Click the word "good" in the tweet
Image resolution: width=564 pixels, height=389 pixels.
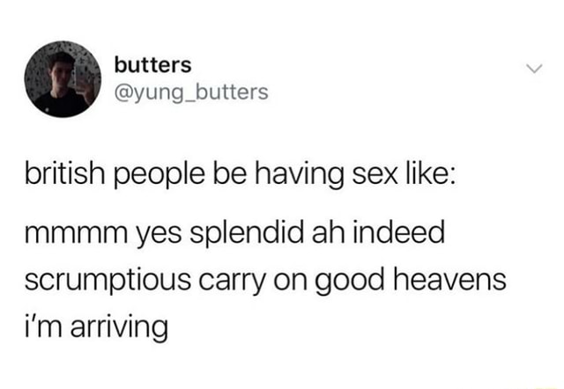tap(350, 282)
